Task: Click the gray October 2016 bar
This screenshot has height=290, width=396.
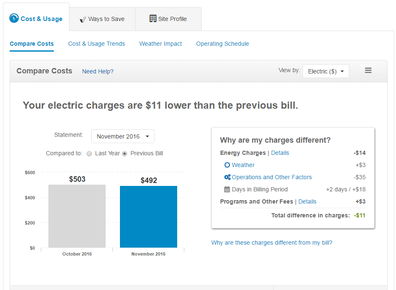Action: (x=77, y=216)
